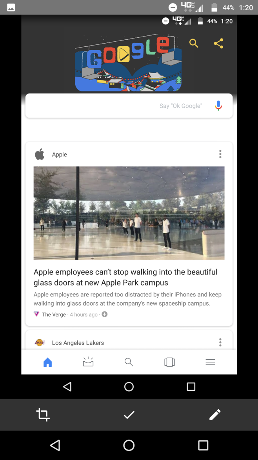Open the Apple Park glass doors headline

coord(125,277)
